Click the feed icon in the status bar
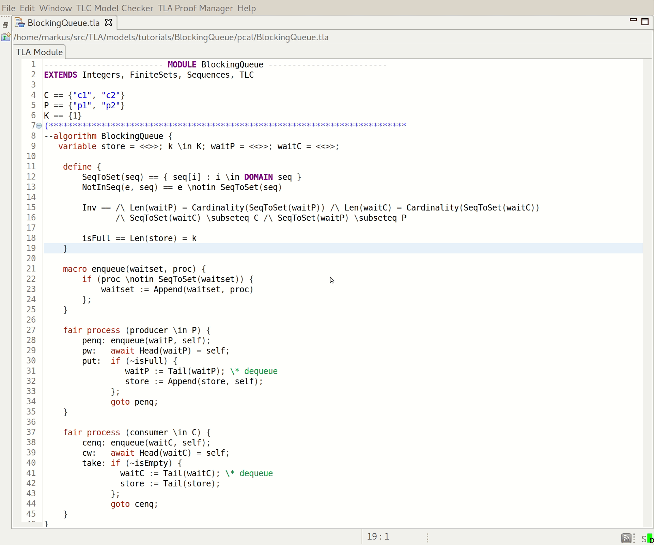654x545 pixels. tap(626, 538)
